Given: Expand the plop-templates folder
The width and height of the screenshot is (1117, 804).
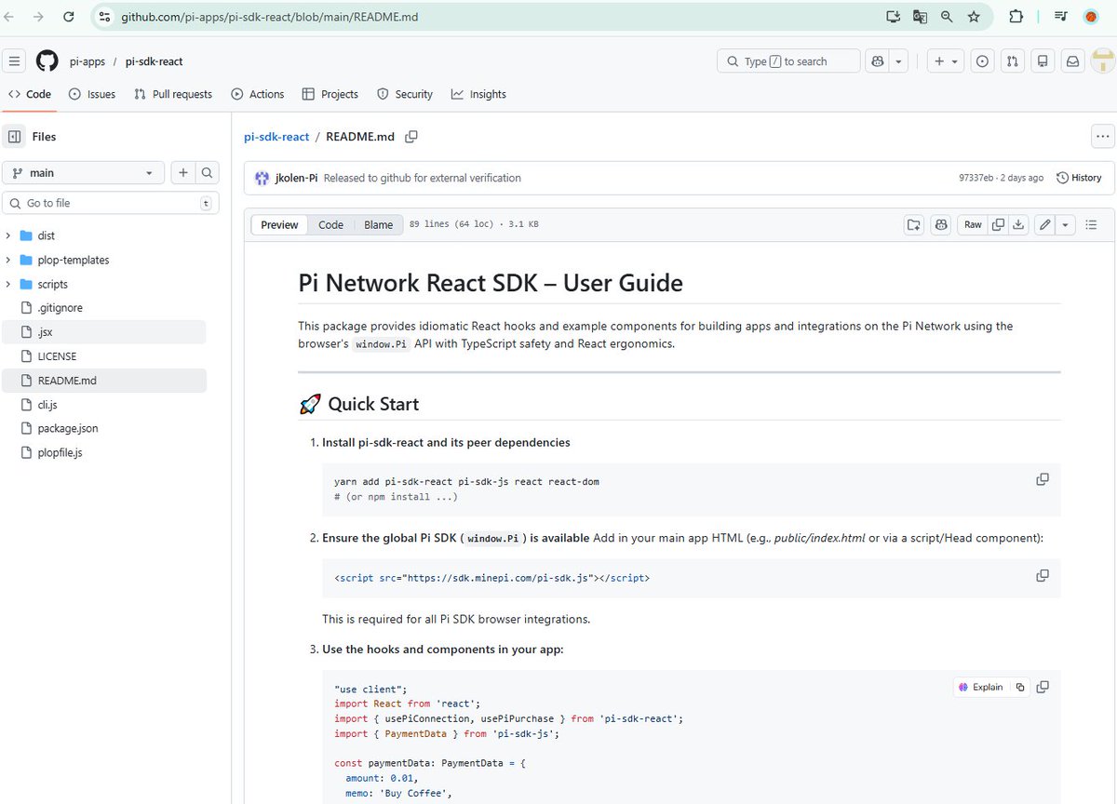Looking at the screenshot, I should [8, 261].
